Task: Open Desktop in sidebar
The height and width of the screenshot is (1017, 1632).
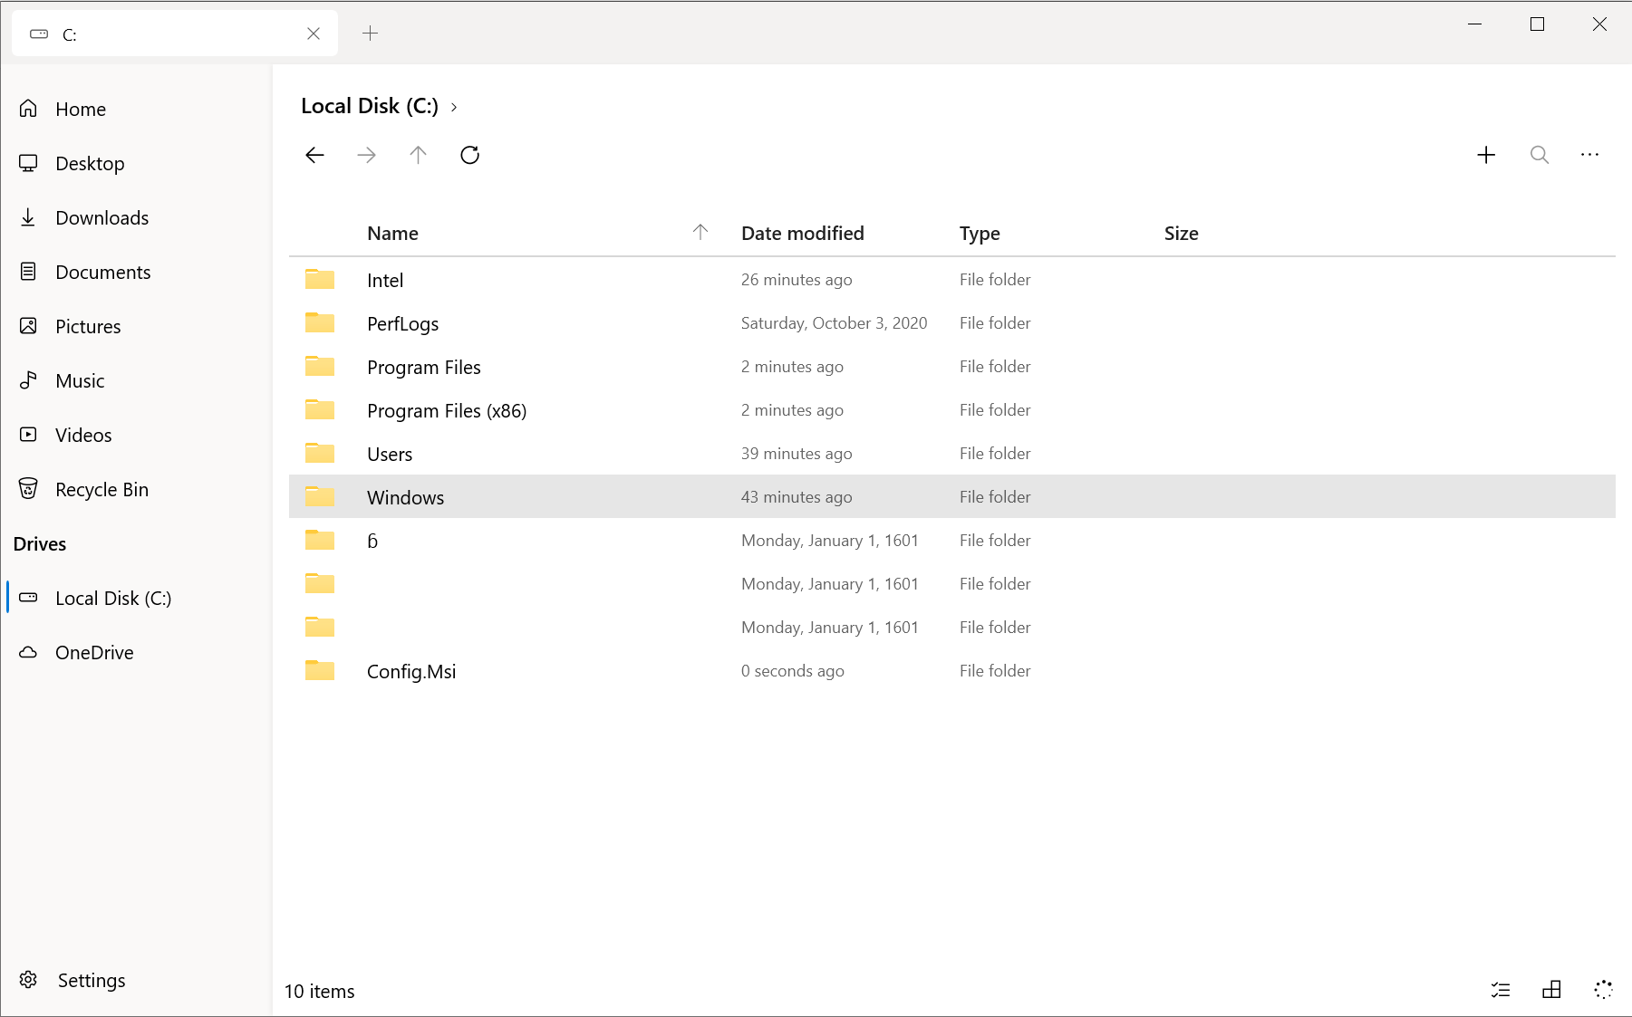Action: coord(136,163)
